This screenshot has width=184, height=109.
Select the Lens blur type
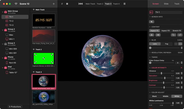(155, 44)
